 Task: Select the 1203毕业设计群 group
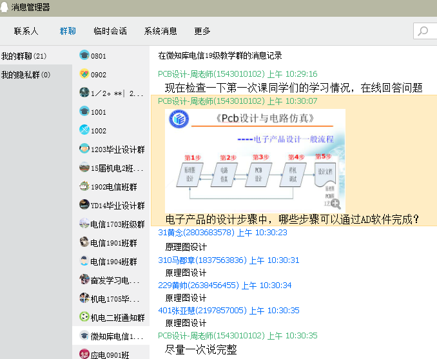click(117, 150)
